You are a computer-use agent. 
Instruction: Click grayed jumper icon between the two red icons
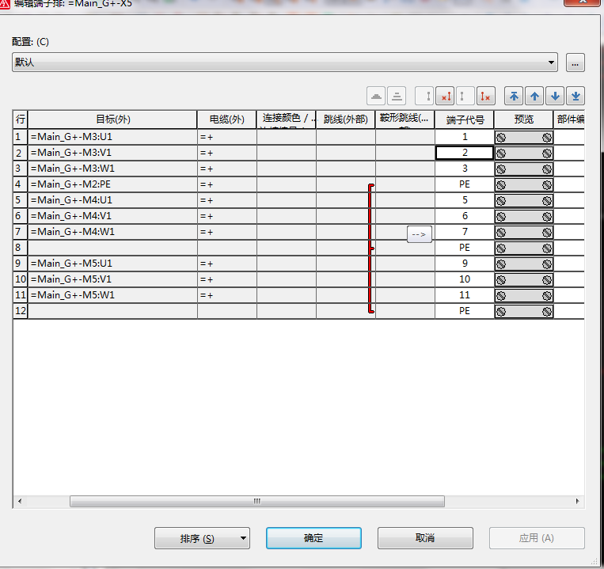[465, 96]
